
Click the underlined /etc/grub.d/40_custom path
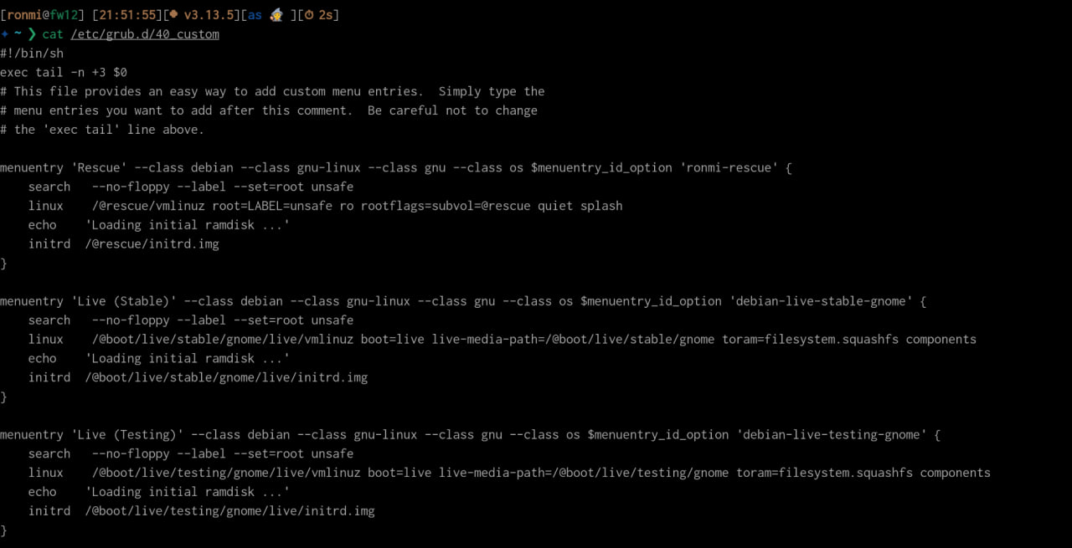pyautogui.click(x=145, y=34)
